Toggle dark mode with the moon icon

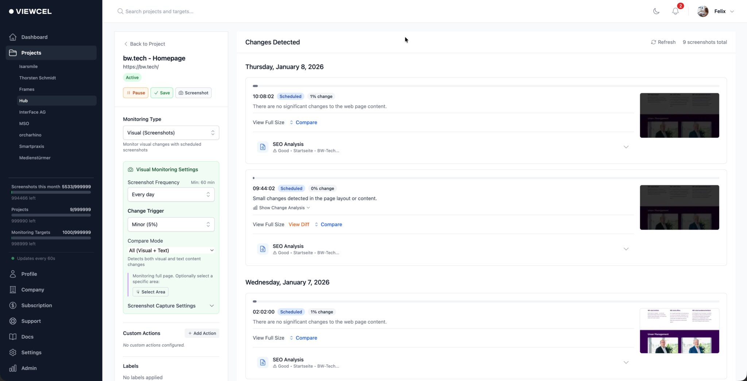(x=656, y=11)
